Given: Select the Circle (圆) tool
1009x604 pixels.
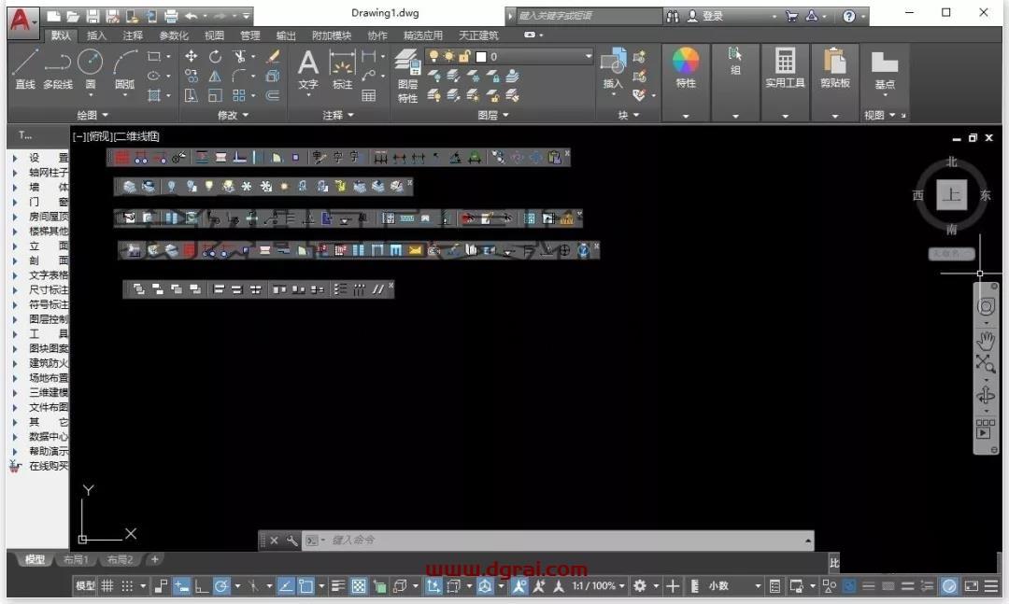Looking at the screenshot, I should click(90, 69).
